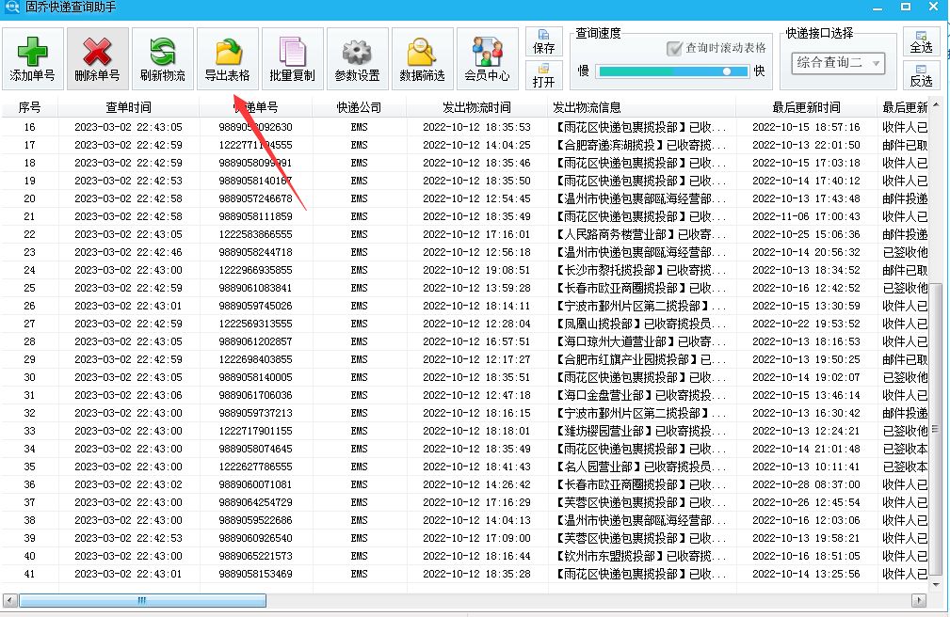
Task: Click last update time 2022-10-25 15:06:36
Action: 806,234
